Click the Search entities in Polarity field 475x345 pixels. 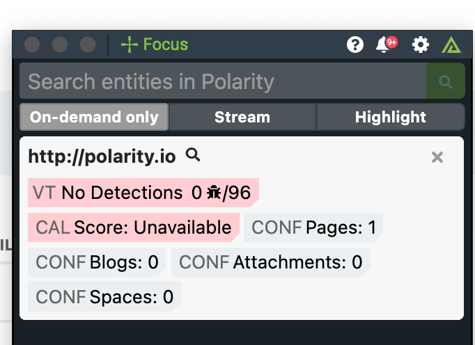coord(223,81)
